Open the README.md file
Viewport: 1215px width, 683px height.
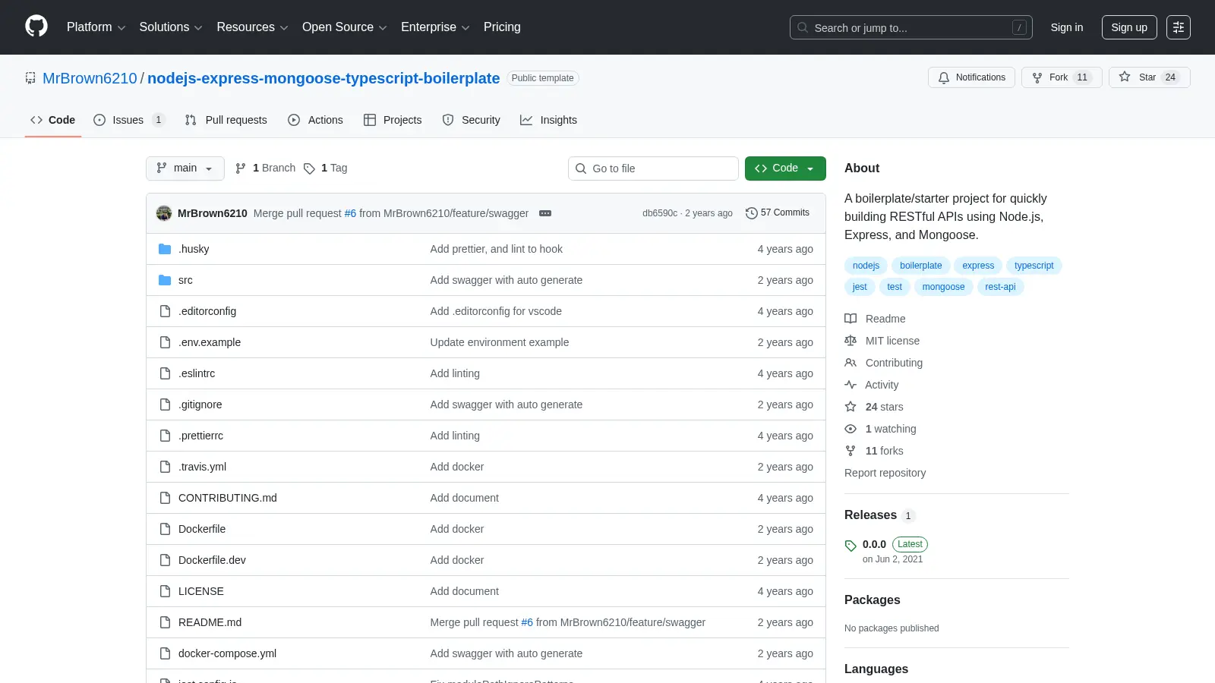tap(210, 622)
